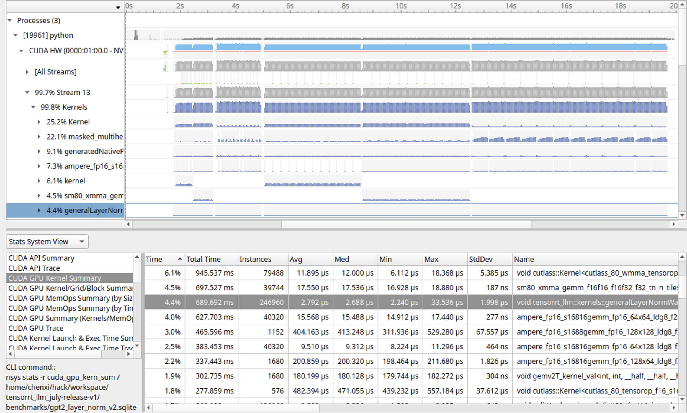Select CUDA API Summary report
Screen dimensions: 687x413
[x=41, y=258]
